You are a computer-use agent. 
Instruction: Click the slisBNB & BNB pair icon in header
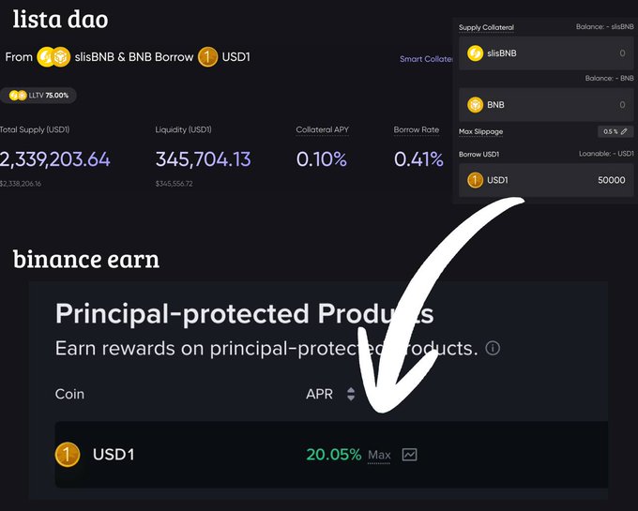click(53, 57)
